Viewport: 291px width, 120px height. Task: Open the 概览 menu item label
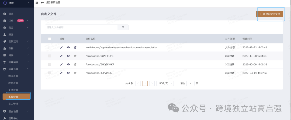coord(11,14)
